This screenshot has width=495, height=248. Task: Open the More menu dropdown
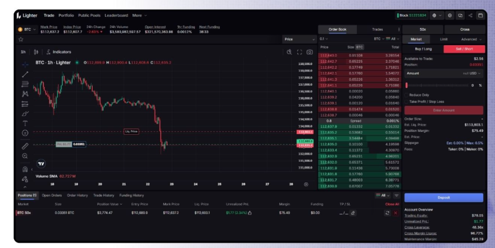[140, 15]
